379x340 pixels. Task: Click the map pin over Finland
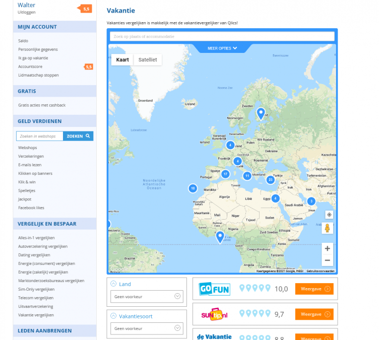pos(261,113)
